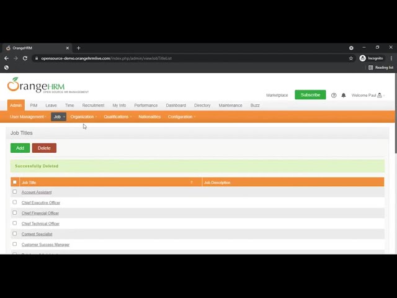Open the Content Specialist link

click(37, 234)
